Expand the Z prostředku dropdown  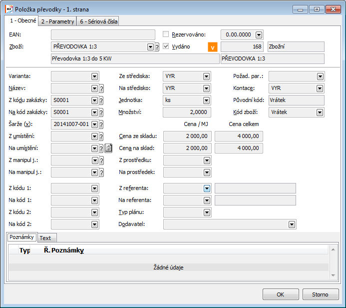coord(207,160)
